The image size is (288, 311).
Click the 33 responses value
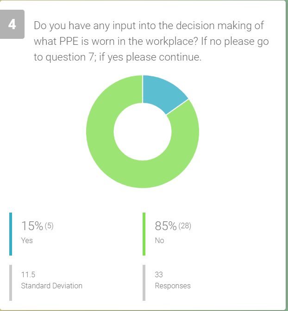159,274
